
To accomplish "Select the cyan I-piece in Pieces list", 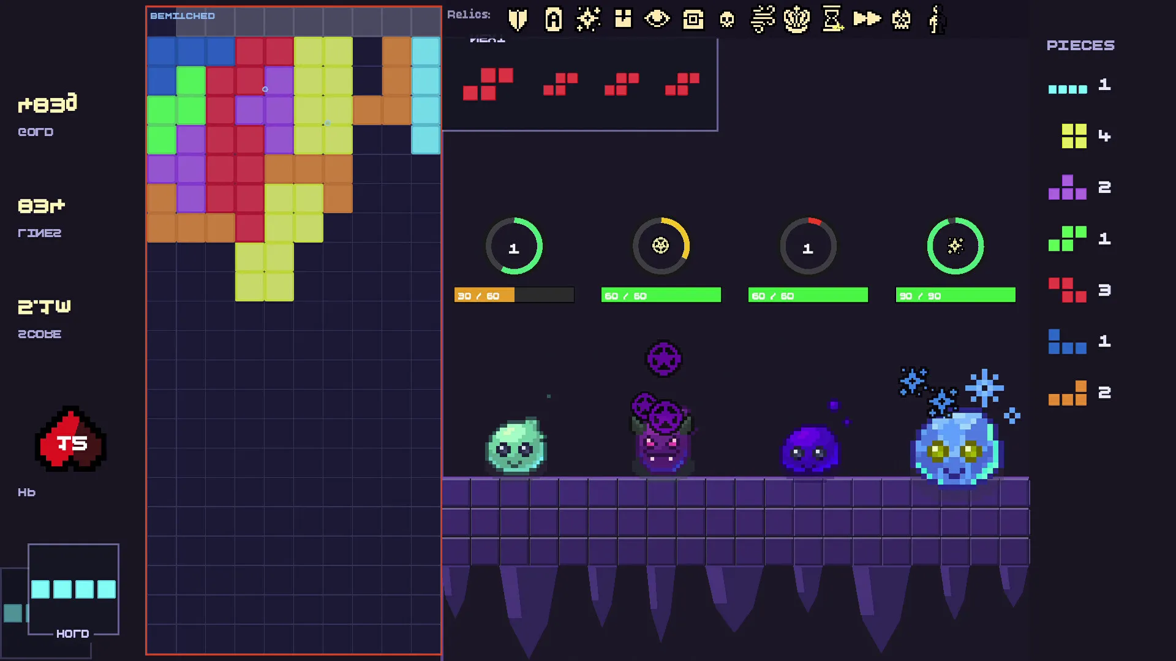I will coord(1068,89).
